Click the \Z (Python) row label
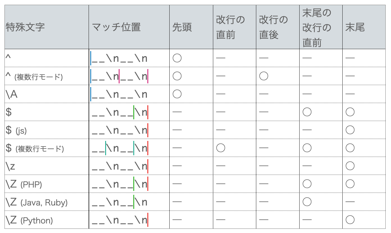Viewport: 391px width, 233px height. [29, 220]
